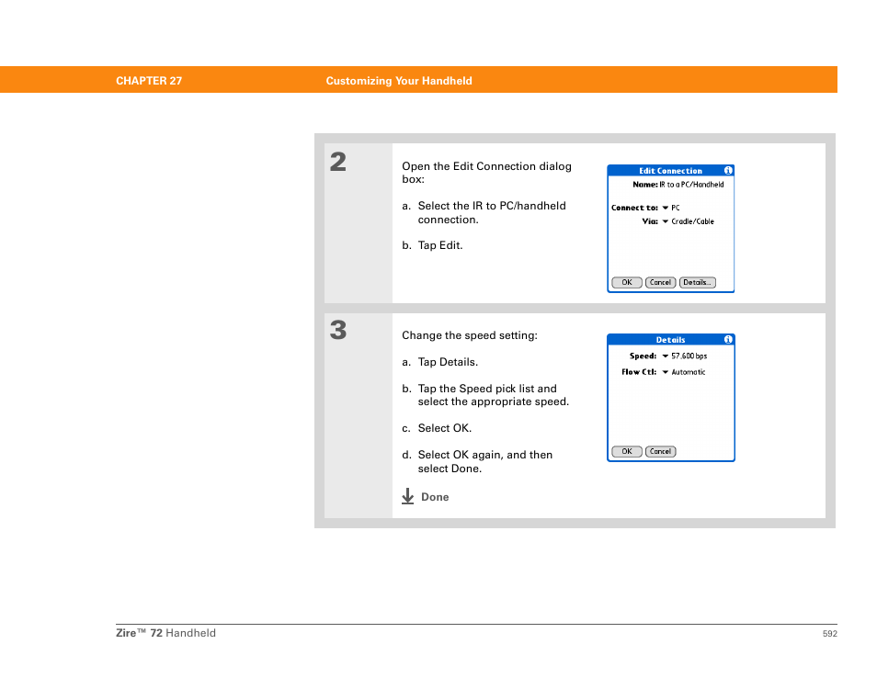877x678 pixels.
Task: Click OK in the Edit Connection dialog
Action: (626, 282)
